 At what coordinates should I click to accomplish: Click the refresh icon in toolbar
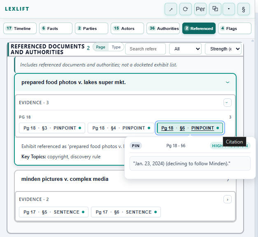click(186, 9)
